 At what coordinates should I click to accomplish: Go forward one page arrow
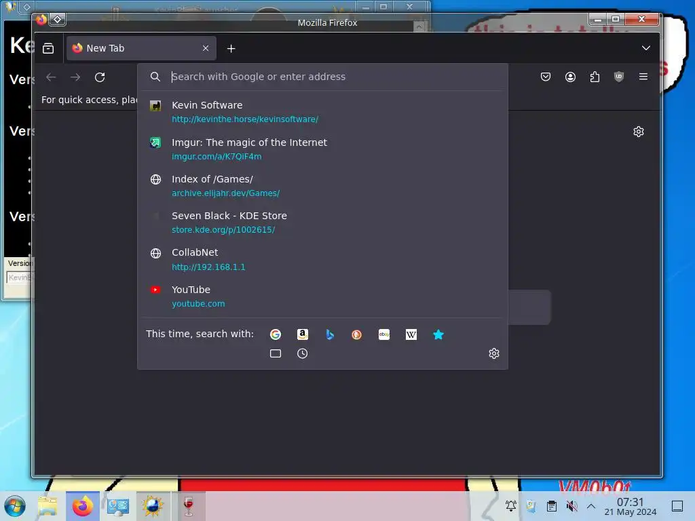(75, 77)
